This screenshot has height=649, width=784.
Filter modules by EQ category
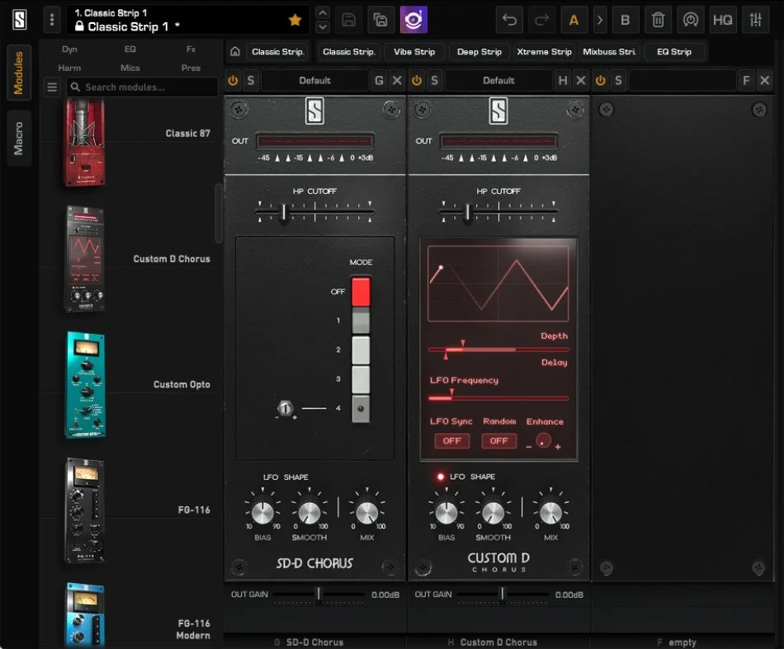[130, 49]
